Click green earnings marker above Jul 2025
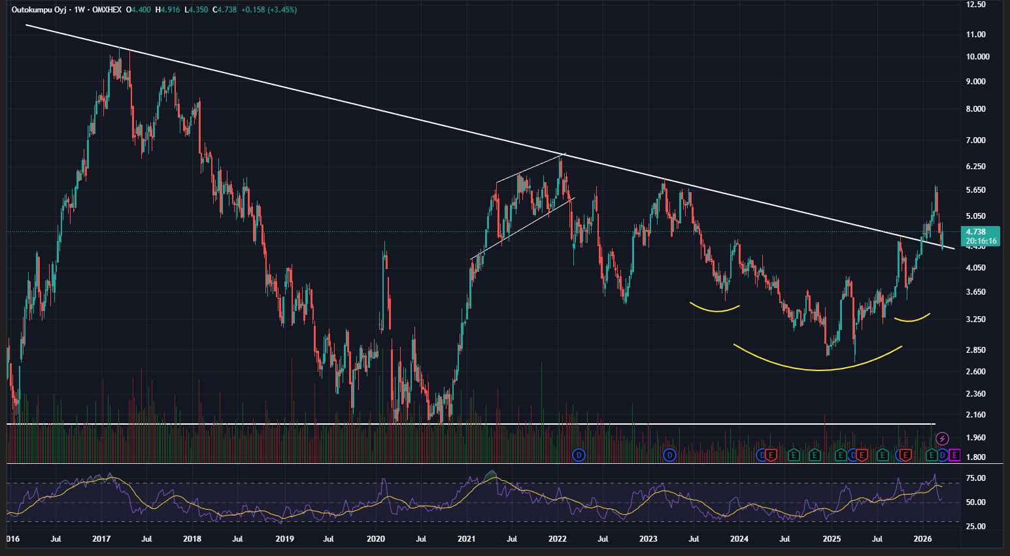The width and height of the screenshot is (1010, 556). pos(883,455)
